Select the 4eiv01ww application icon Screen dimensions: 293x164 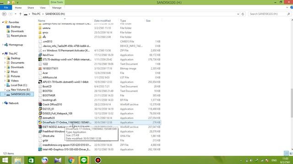coord(40,55)
